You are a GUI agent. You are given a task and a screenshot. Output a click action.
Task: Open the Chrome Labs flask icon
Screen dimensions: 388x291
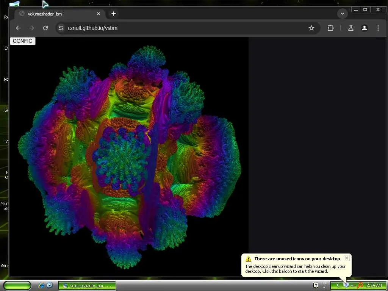350,28
